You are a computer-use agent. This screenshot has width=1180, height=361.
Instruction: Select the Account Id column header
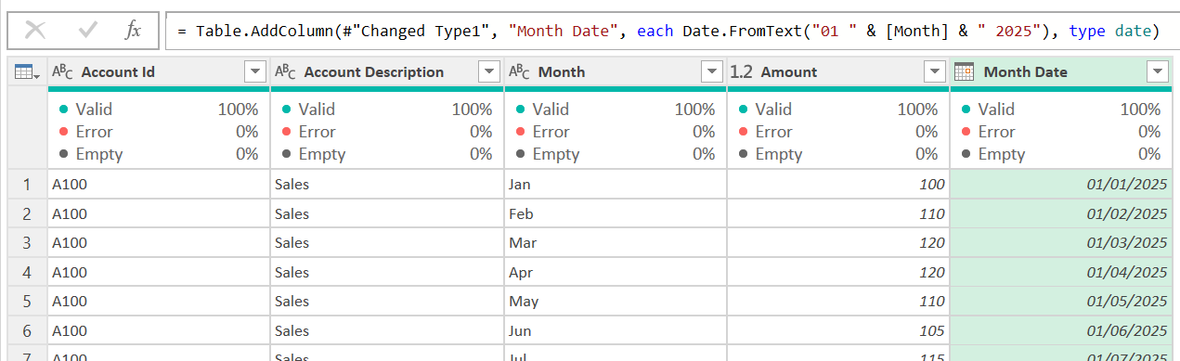(159, 71)
